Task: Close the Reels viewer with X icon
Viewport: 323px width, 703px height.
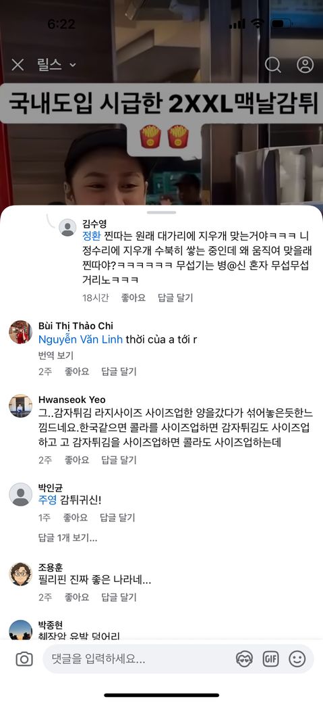Action: coord(18,65)
